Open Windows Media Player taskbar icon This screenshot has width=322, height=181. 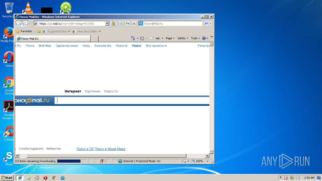[37, 178]
